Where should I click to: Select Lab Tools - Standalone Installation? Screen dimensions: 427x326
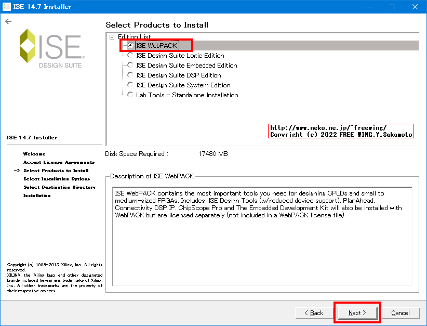(130, 95)
